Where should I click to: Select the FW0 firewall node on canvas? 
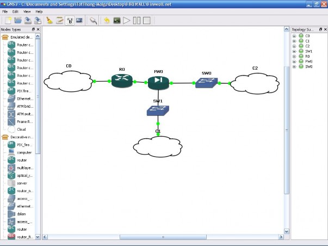(158, 83)
